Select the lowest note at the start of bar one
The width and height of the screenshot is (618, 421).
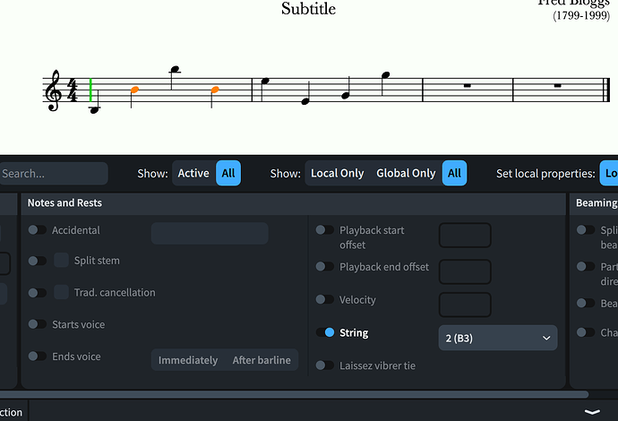coord(95,109)
